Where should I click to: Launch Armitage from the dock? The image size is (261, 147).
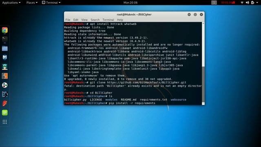pyautogui.click(x=5, y=67)
